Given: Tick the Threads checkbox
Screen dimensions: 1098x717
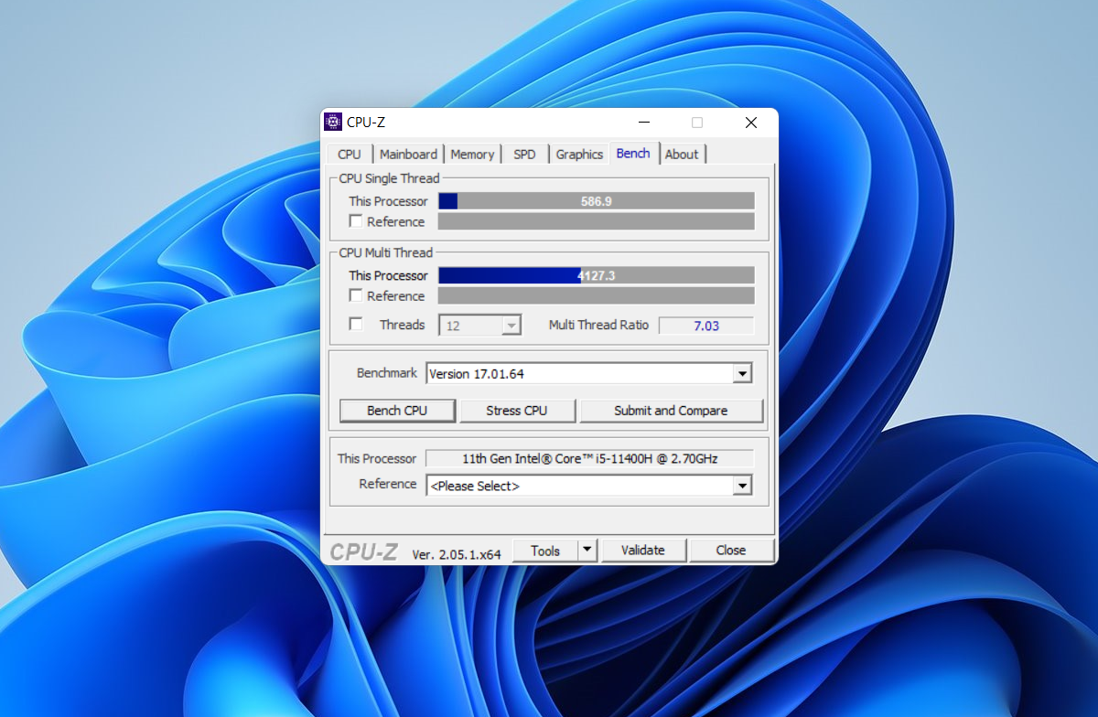Looking at the screenshot, I should (356, 324).
